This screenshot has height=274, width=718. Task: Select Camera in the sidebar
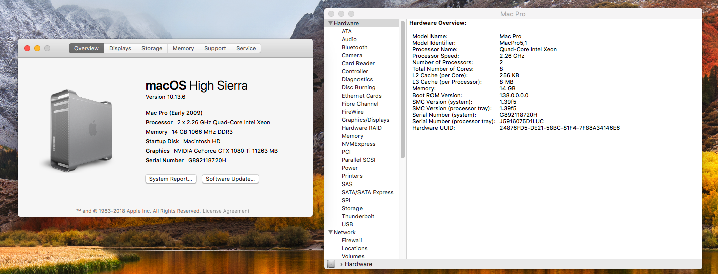coord(352,55)
